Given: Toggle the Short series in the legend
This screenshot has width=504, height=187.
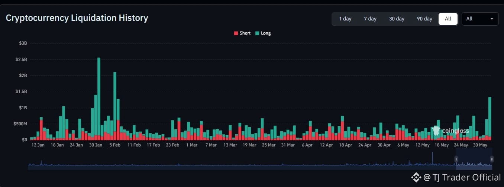Looking at the screenshot, I should pos(242,33).
